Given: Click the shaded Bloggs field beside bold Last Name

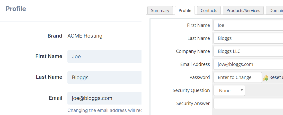Looking at the screenshot, I should tap(104, 77).
